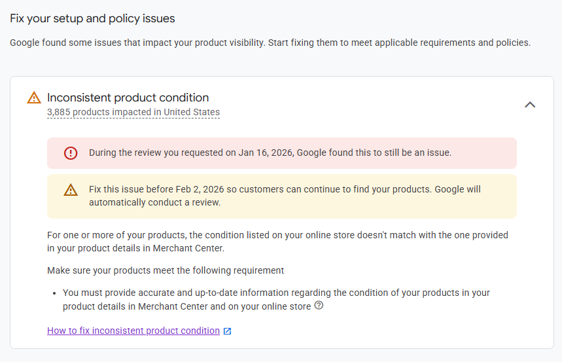Click the 'Fix your setup and policy issues' title
Viewport: 562px width, 362px height.
(92, 18)
